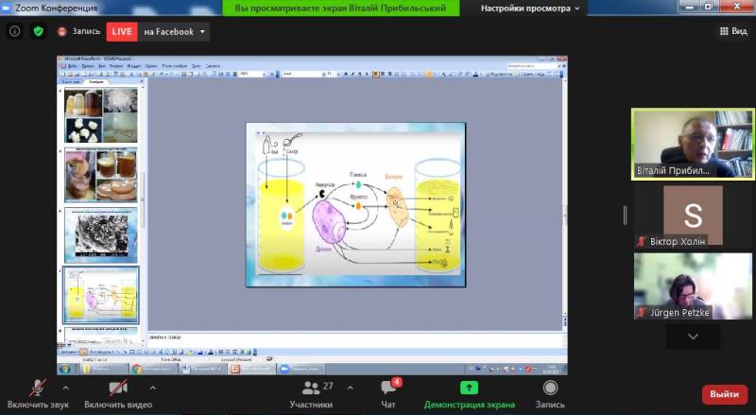
Task: Select the microscope image slide thumbnail
Action: [x=101, y=235]
